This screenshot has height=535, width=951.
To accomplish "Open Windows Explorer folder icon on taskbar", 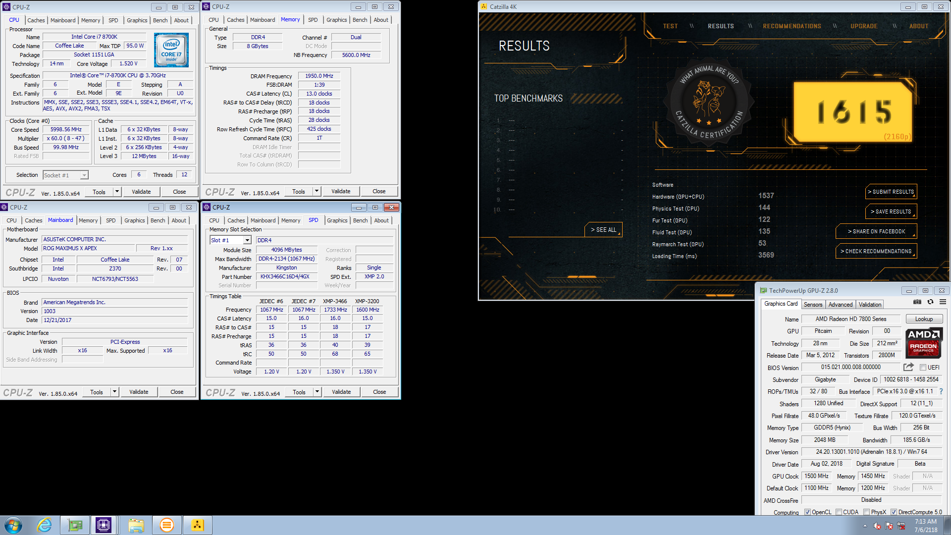I will click(136, 525).
